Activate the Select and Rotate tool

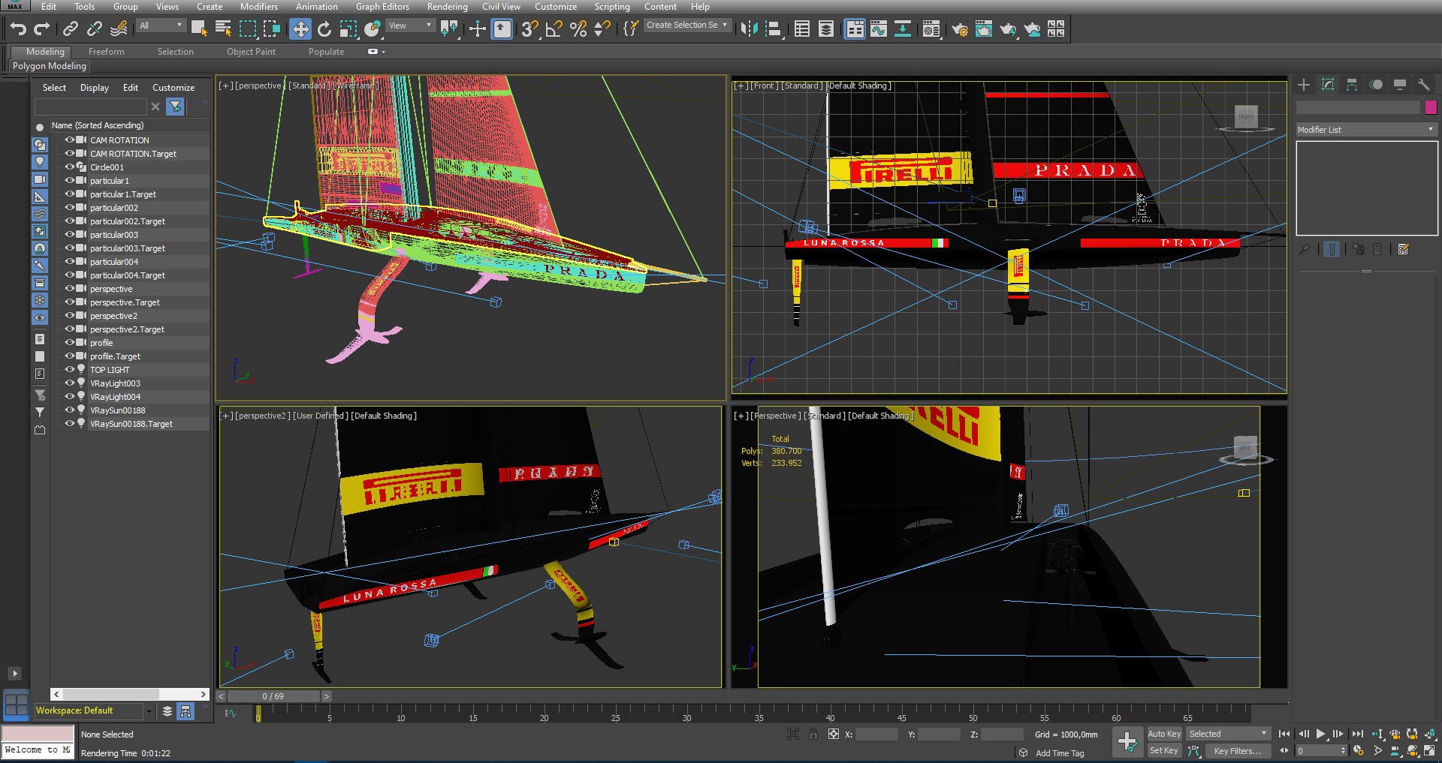point(324,29)
